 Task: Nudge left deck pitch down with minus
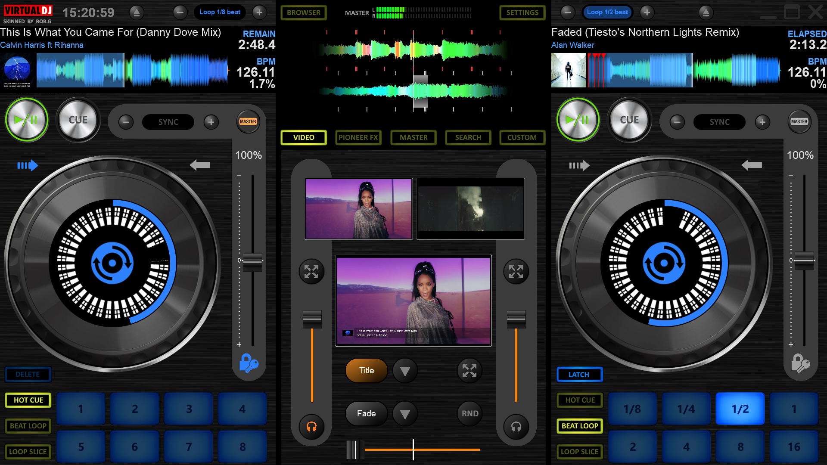coord(126,122)
